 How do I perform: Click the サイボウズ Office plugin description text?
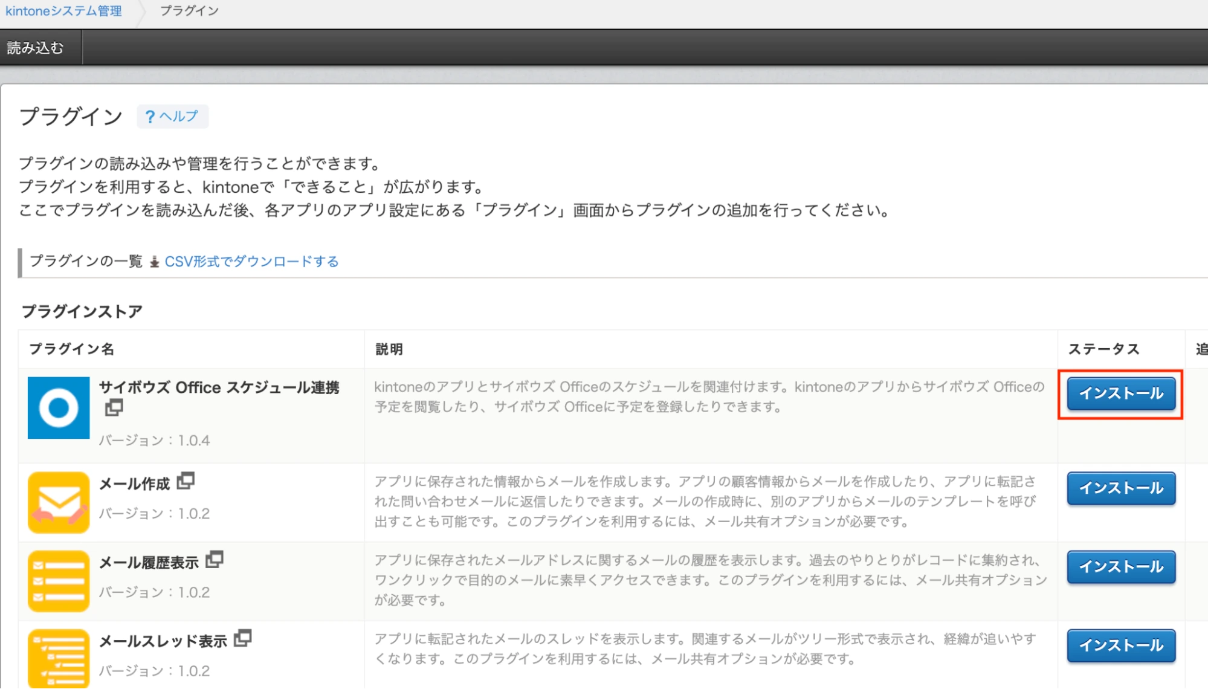point(709,396)
